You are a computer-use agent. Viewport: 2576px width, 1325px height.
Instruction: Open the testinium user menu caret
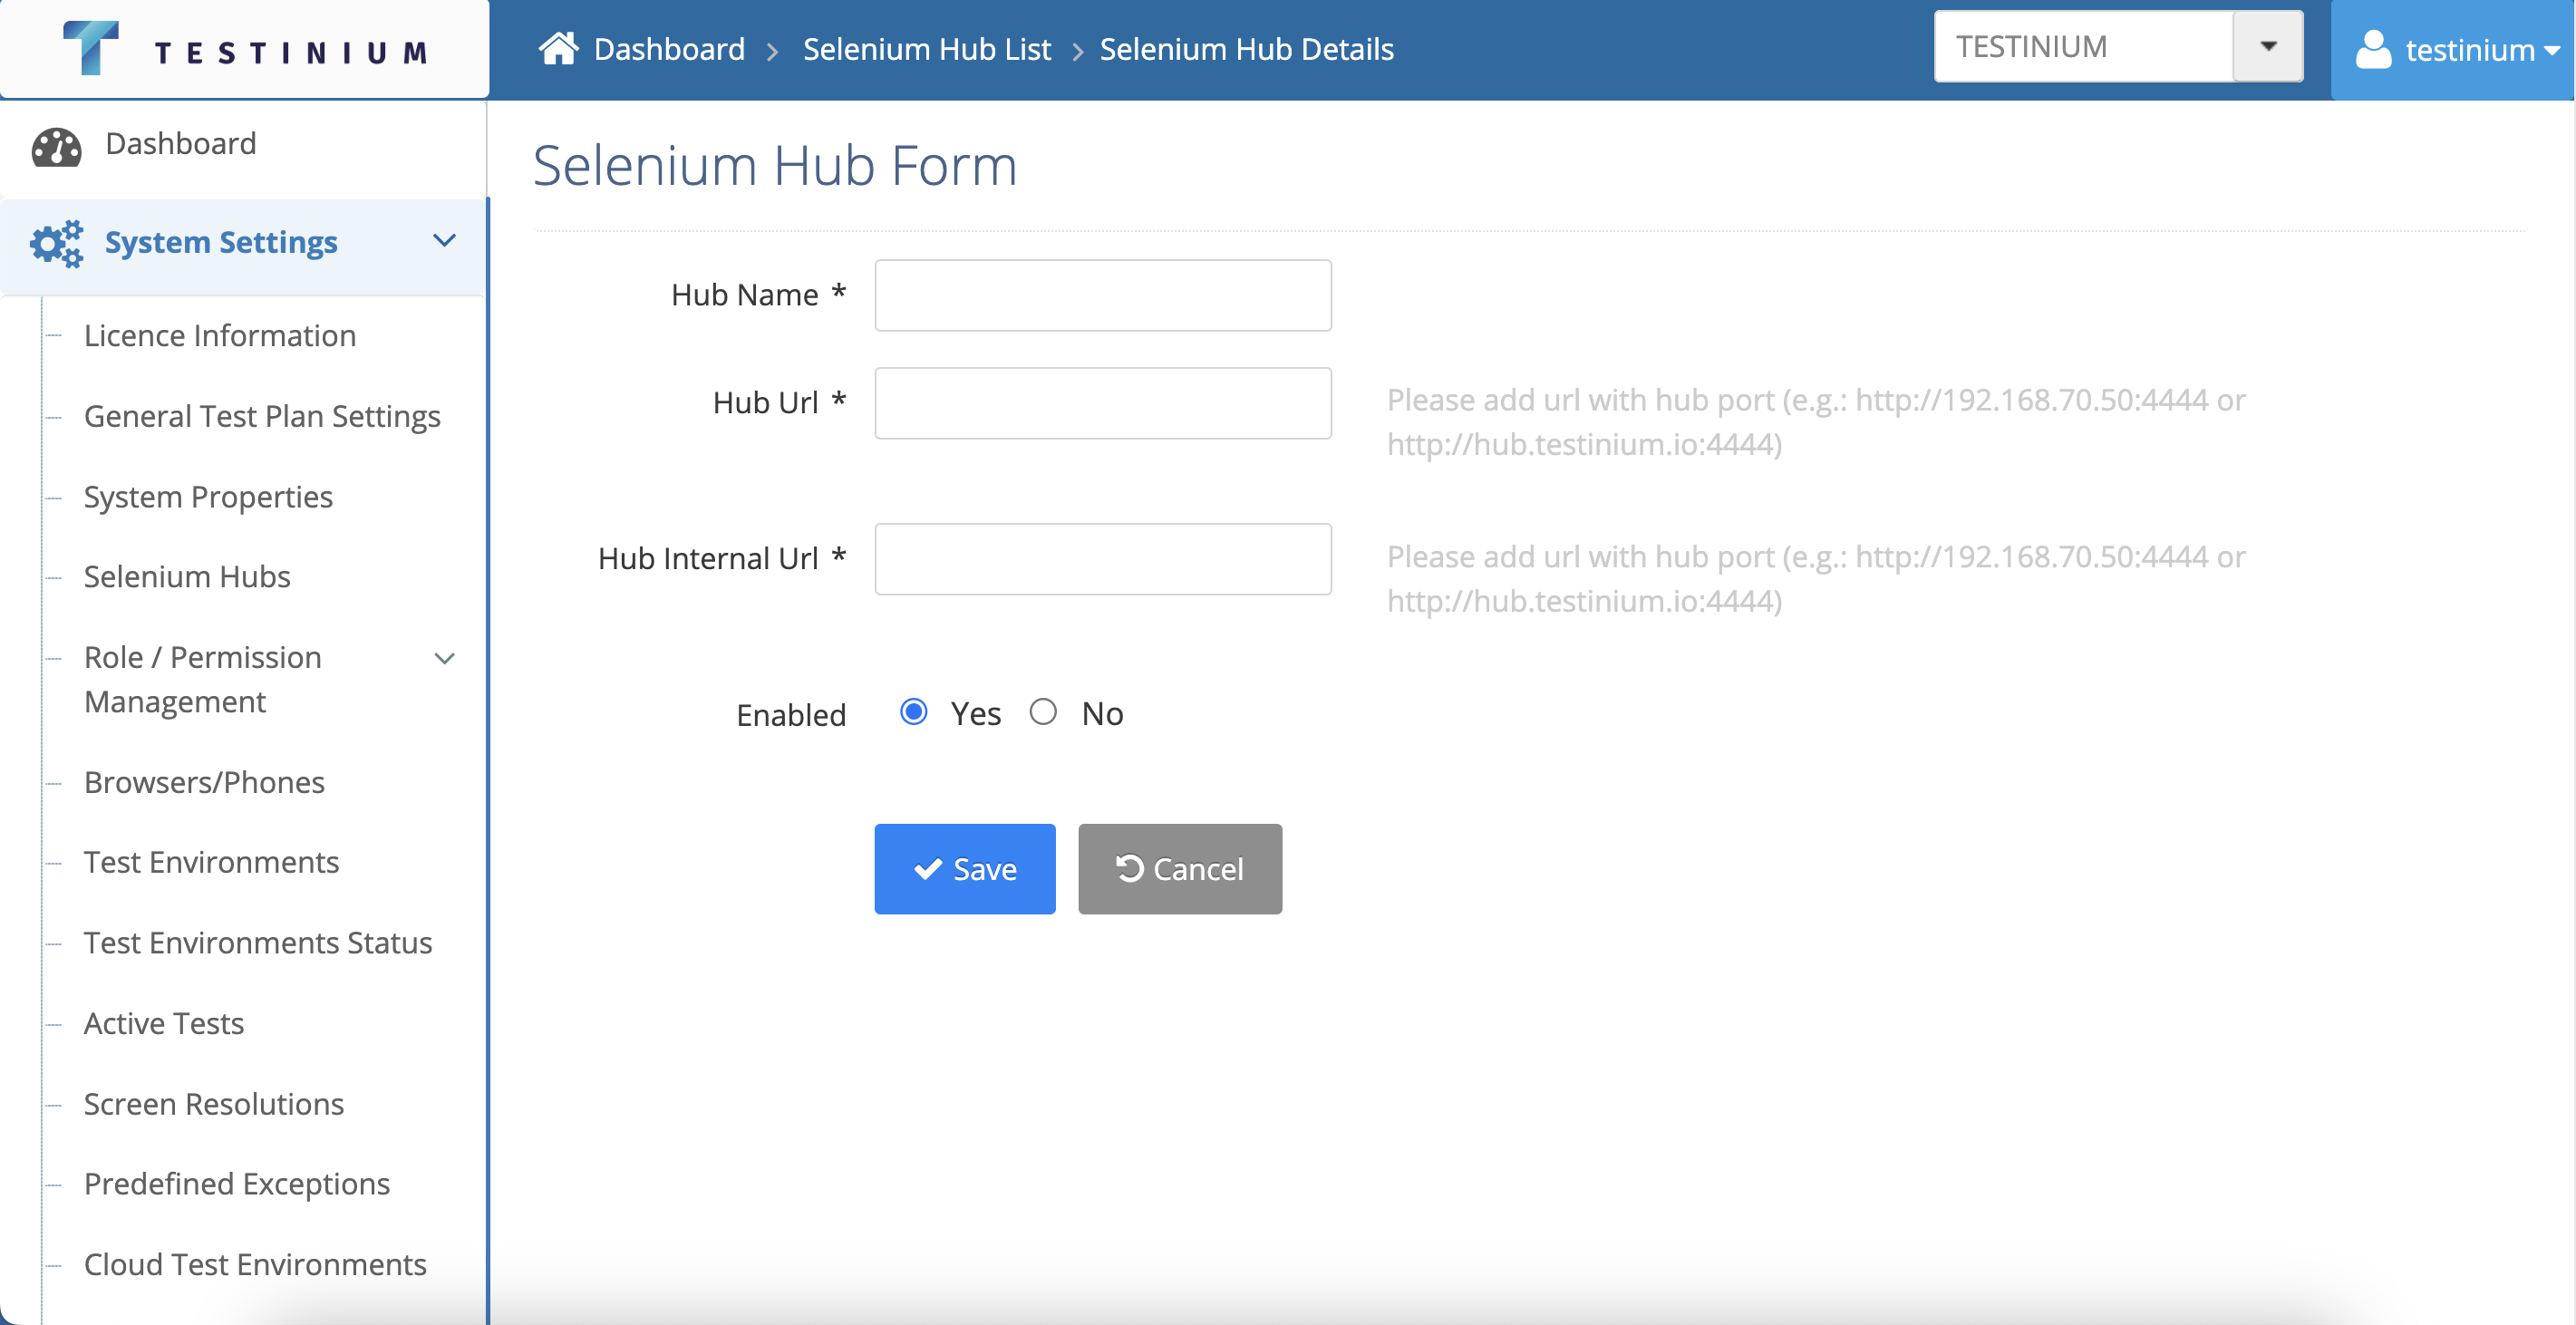coord(2551,50)
